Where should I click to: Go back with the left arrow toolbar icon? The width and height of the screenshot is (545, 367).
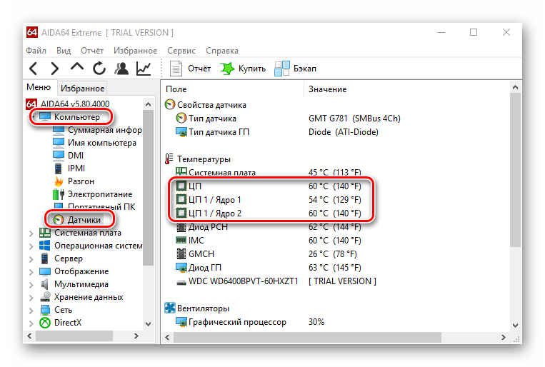[x=33, y=69]
